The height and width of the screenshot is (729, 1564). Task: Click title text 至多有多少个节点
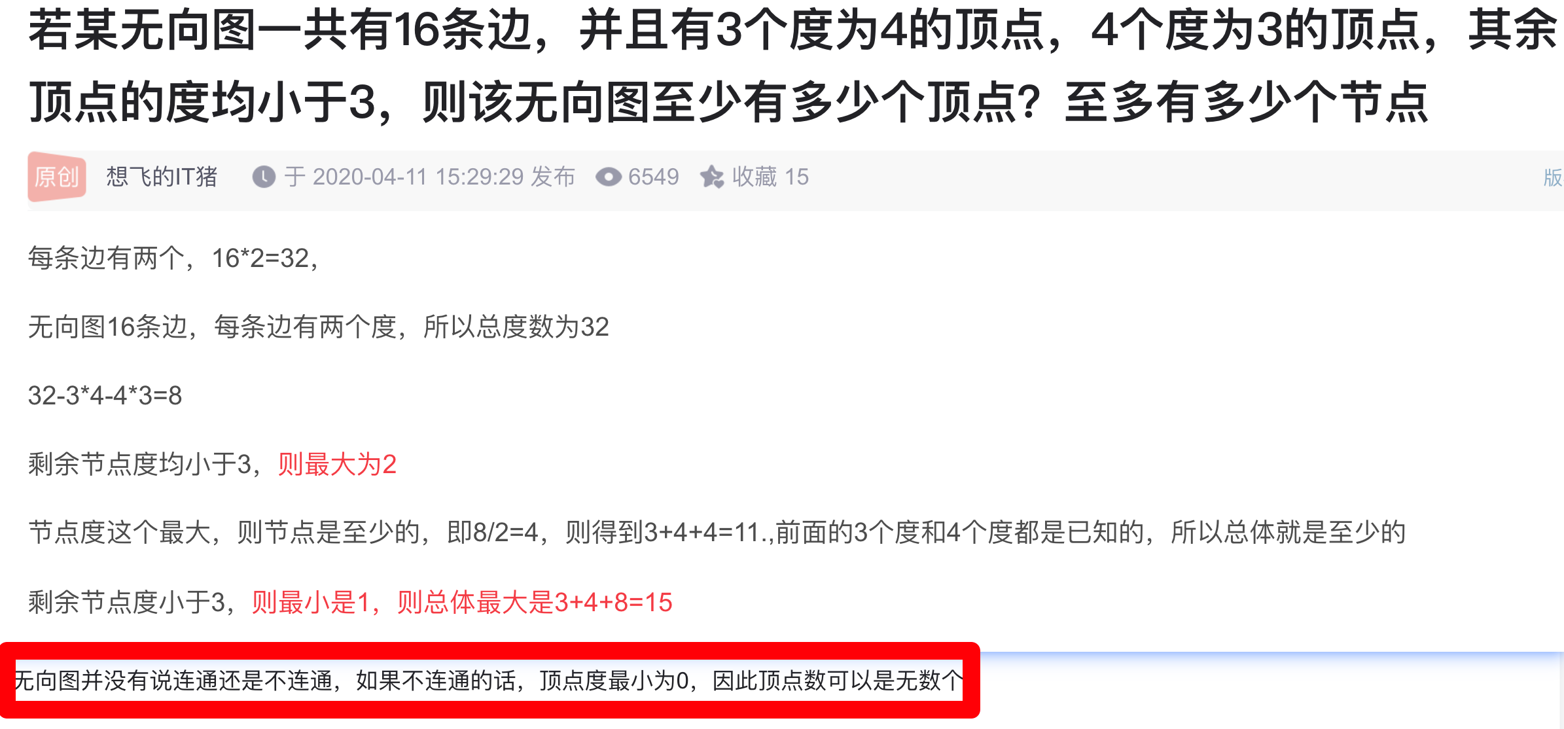pyautogui.click(x=1246, y=103)
